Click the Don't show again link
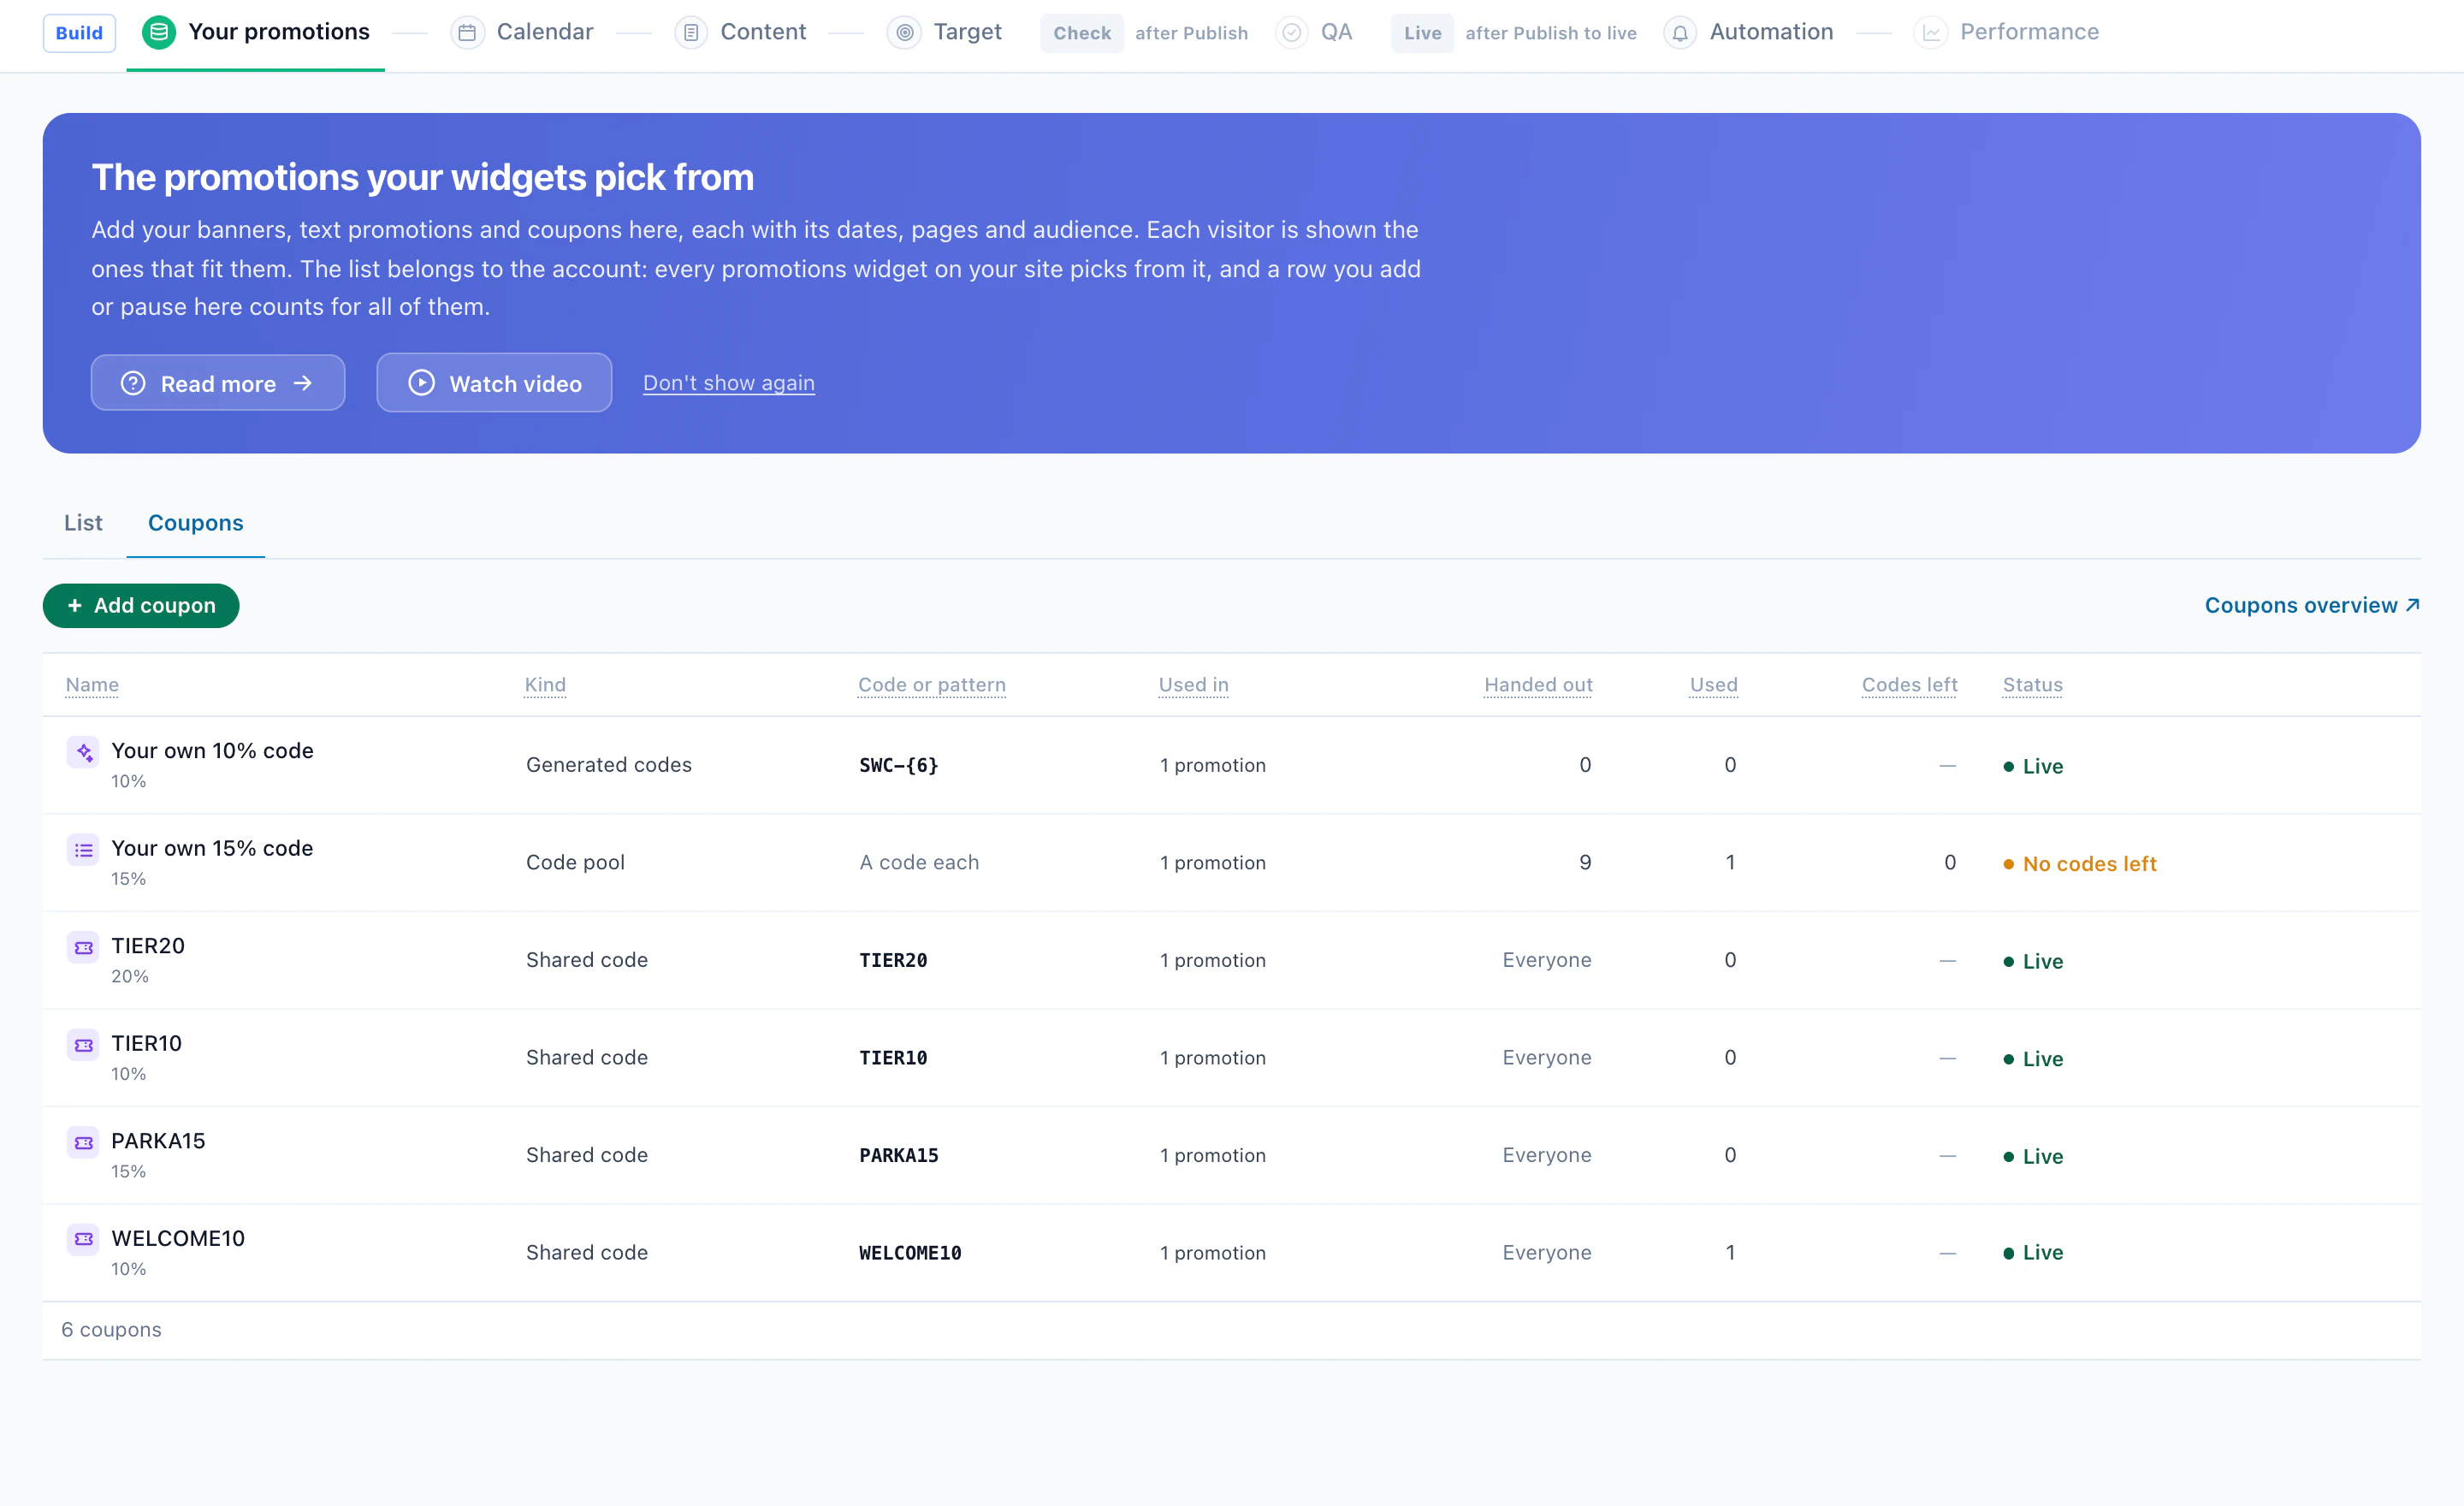The width and height of the screenshot is (2464, 1506). tap(729, 383)
